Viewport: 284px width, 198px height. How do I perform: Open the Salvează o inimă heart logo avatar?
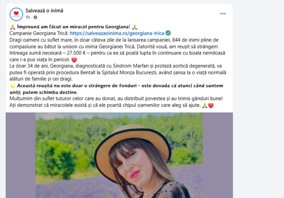[15, 13]
